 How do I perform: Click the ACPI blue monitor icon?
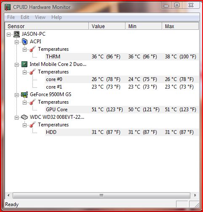(24, 42)
